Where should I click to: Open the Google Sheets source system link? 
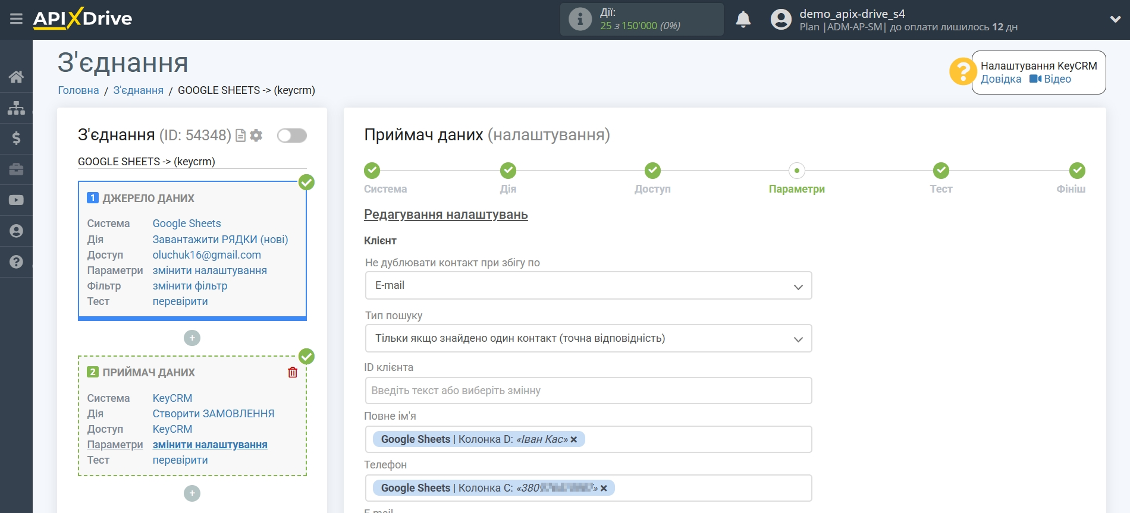click(x=187, y=224)
